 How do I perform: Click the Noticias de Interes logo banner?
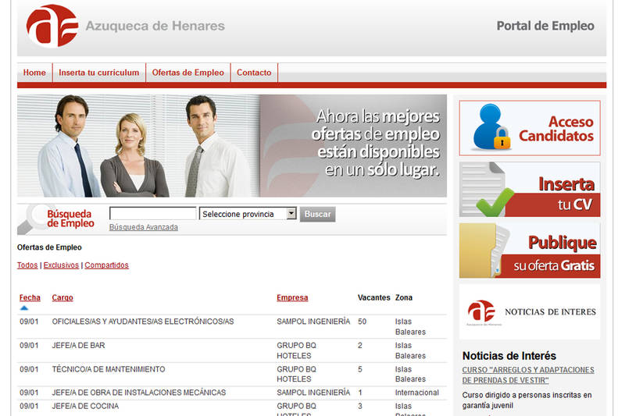(x=530, y=311)
